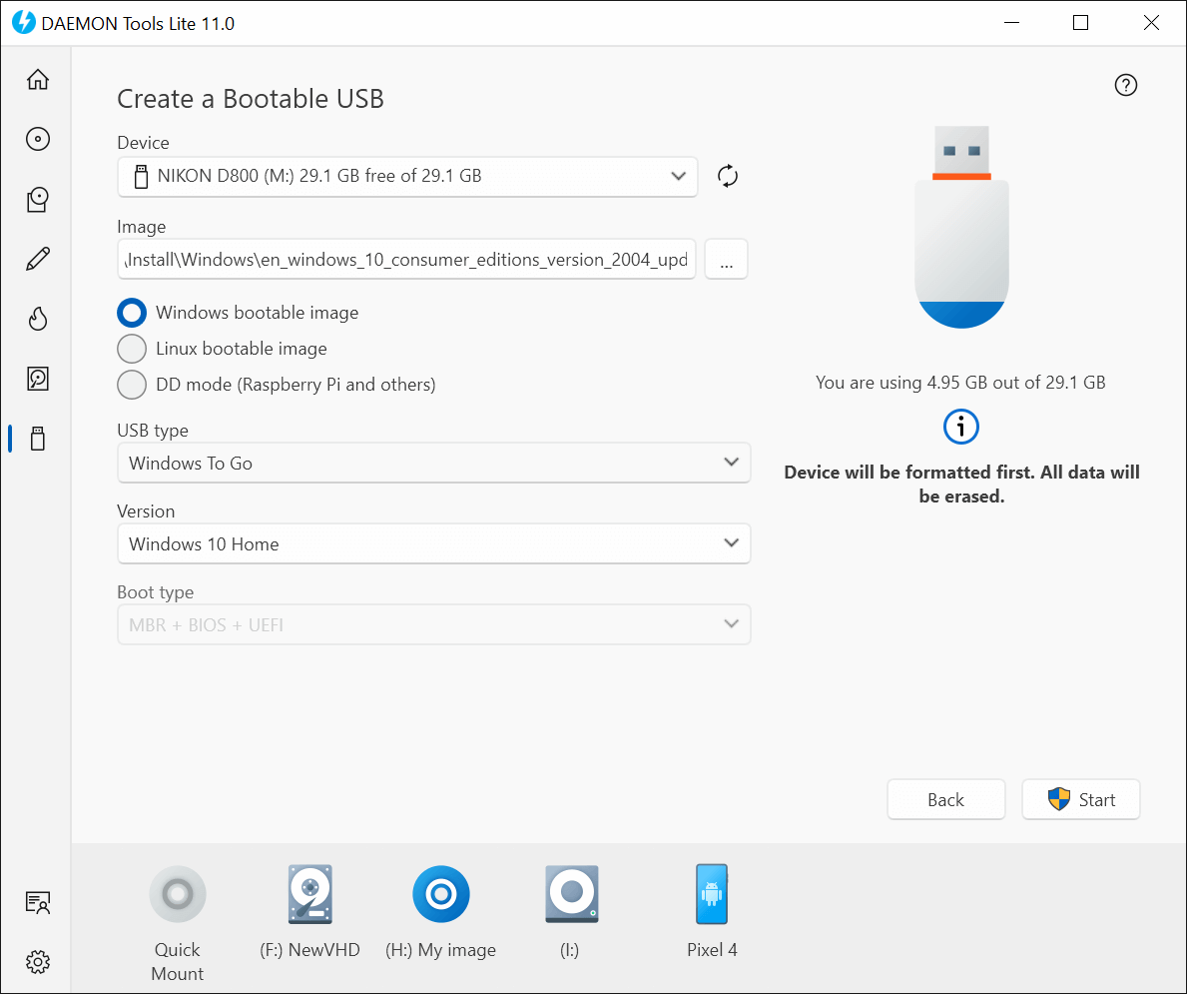Minimize the DAEMON Tools window
This screenshot has width=1187, height=994.
(1012, 23)
